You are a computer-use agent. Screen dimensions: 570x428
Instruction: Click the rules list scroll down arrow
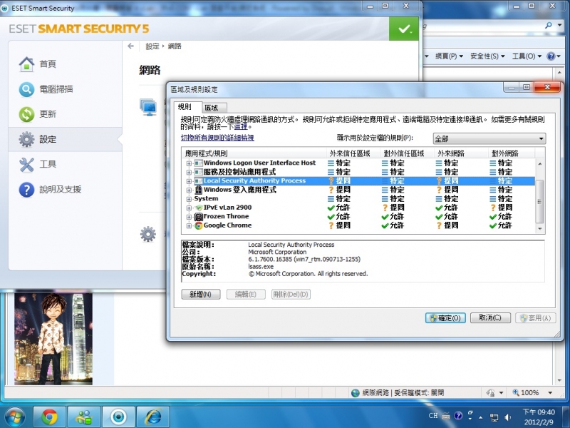[540, 228]
